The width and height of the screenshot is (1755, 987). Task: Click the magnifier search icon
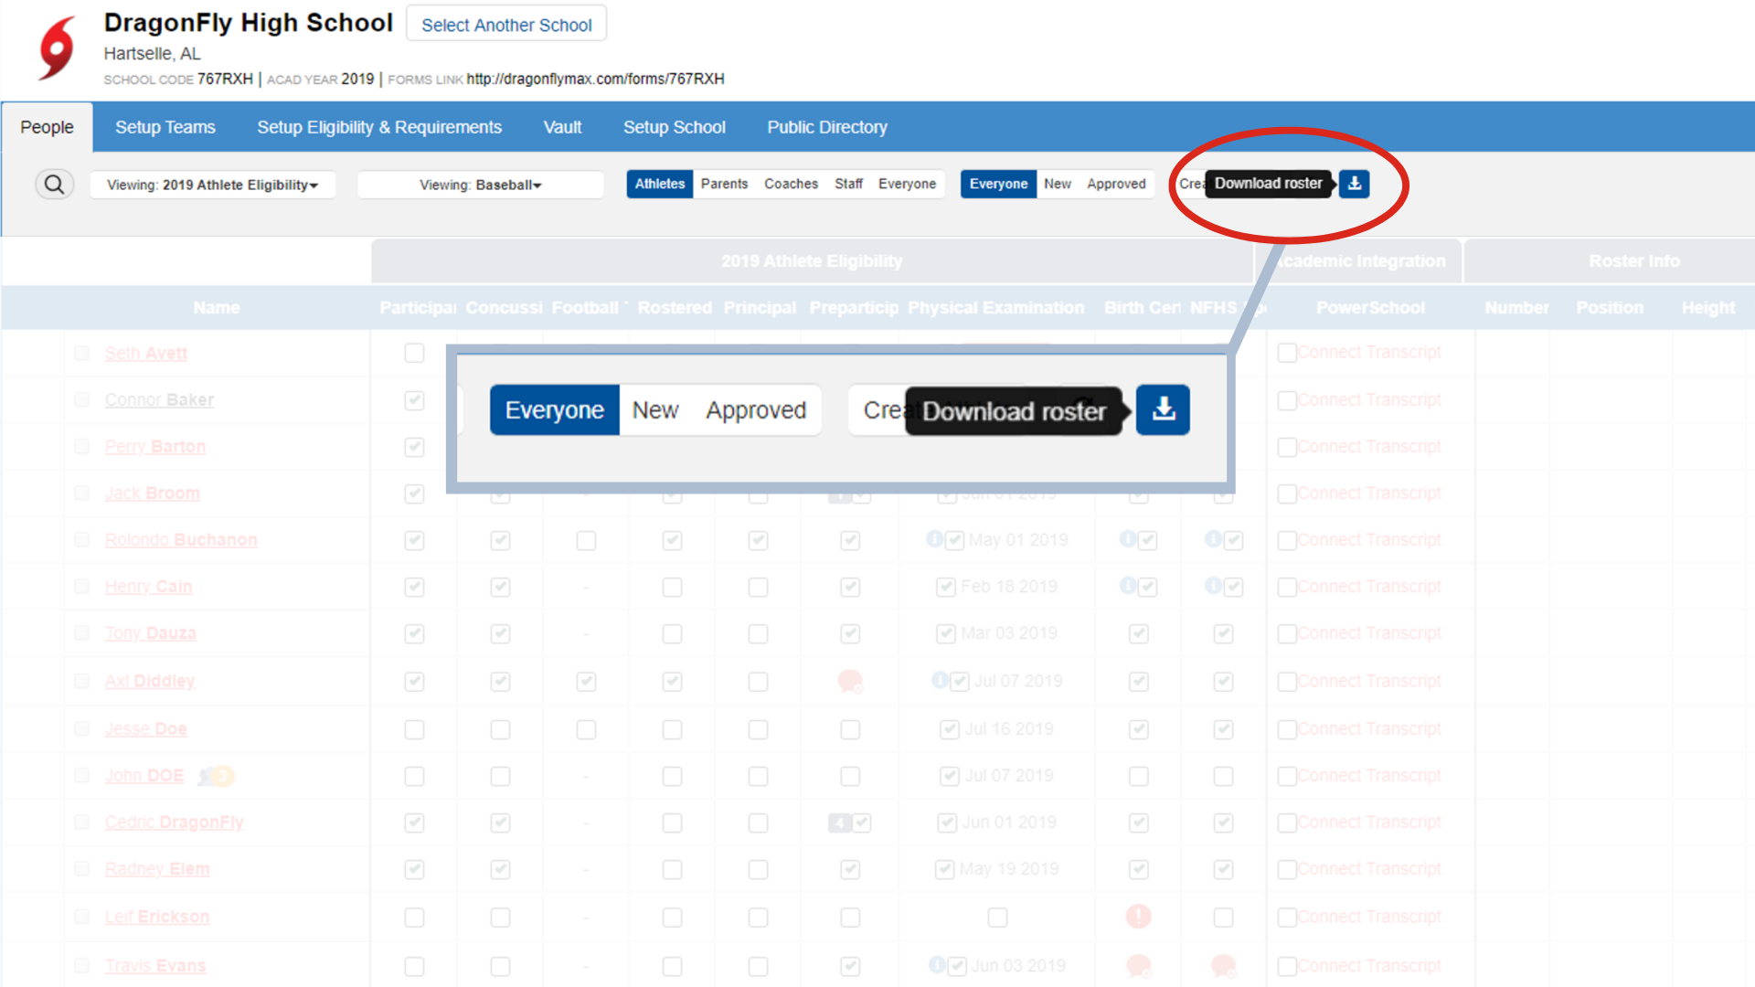pyautogui.click(x=54, y=185)
